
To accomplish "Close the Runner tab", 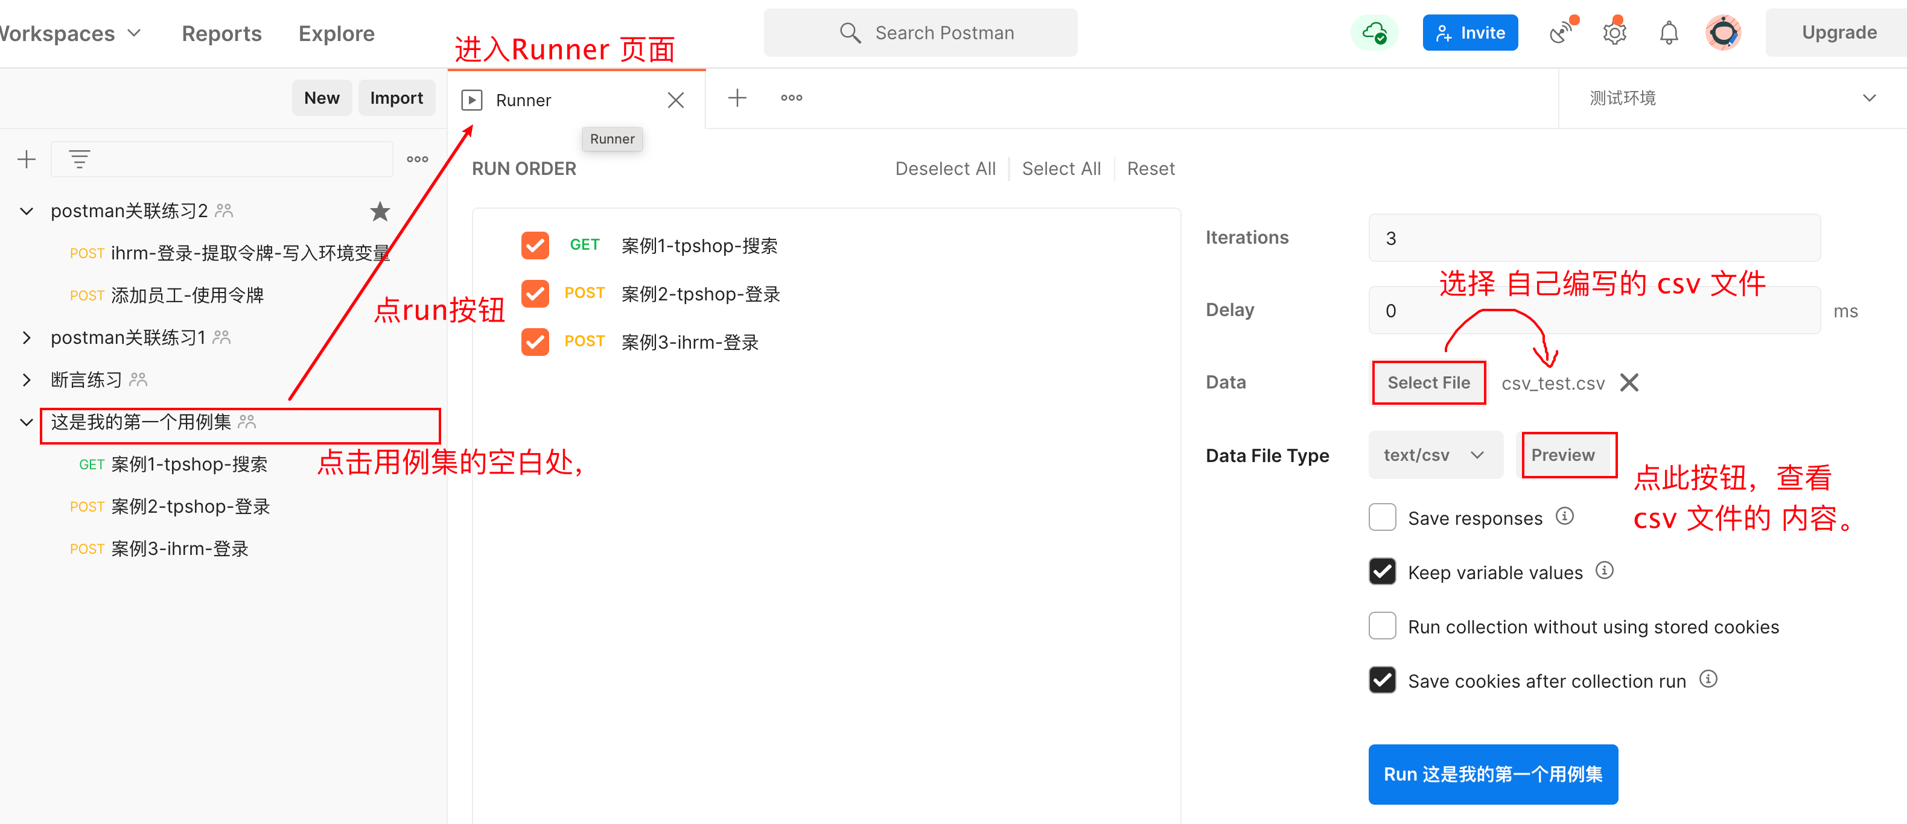I will pos(675,100).
